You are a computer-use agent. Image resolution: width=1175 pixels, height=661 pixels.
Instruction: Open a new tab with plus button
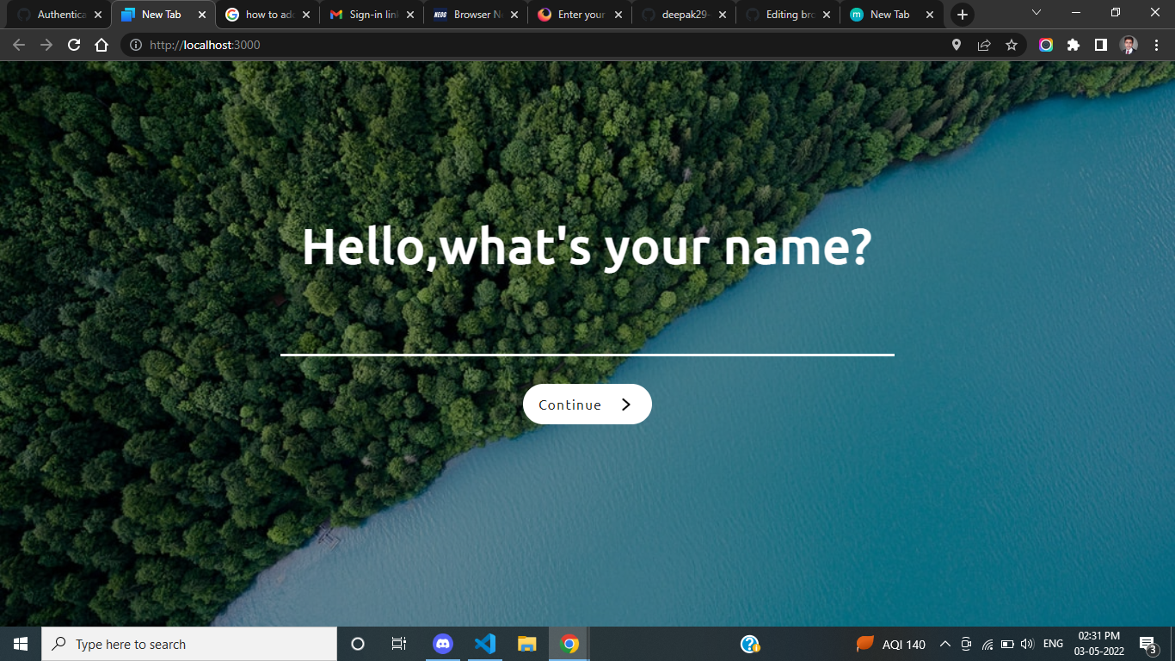962,15
